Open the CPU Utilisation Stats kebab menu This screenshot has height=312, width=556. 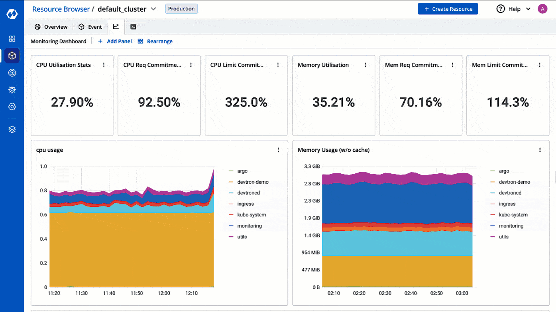103,65
